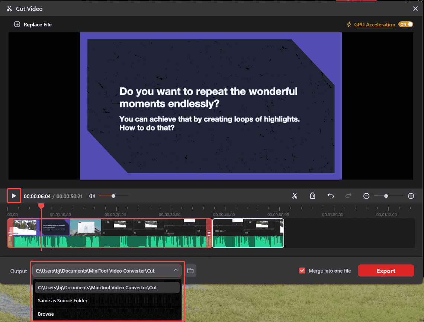Click the video preview frame
The height and width of the screenshot is (322, 424).
[211, 106]
